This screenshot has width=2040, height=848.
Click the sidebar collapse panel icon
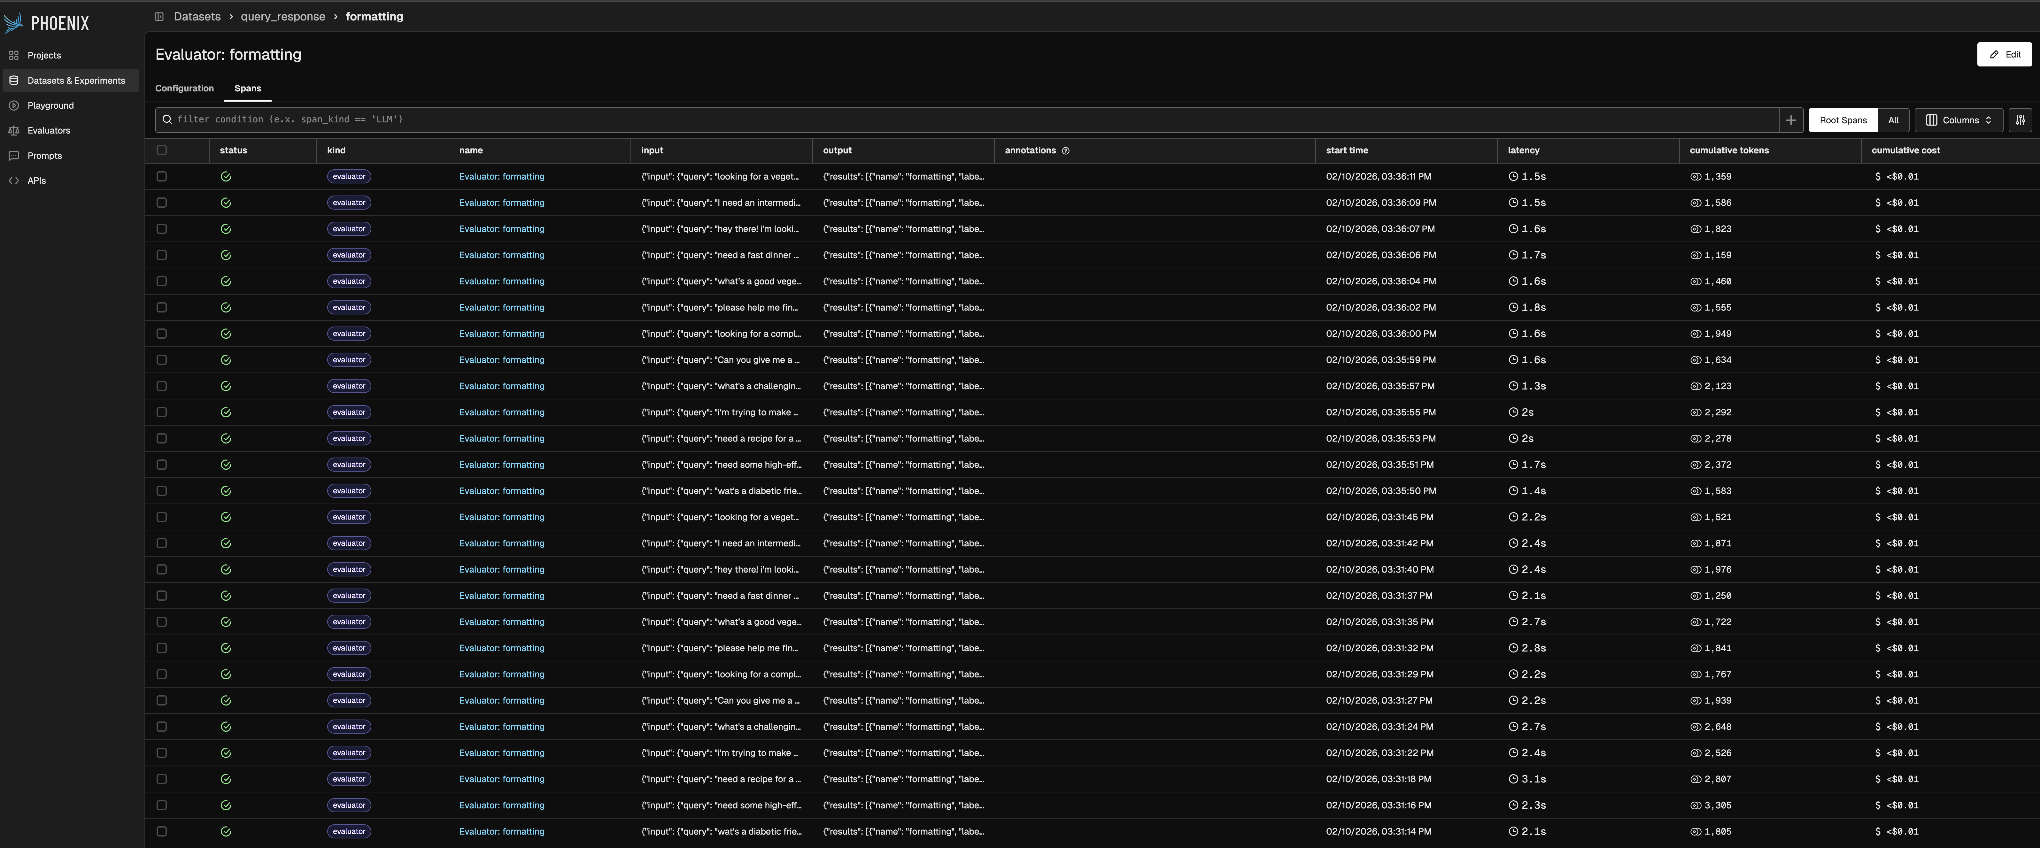(x=159, y=17)
